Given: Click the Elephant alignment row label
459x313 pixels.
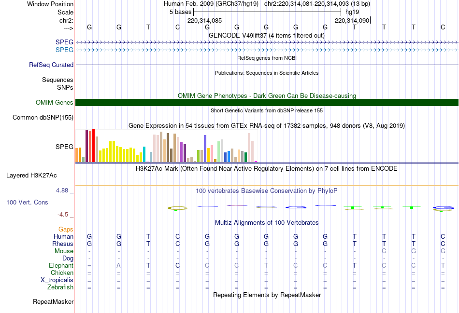Looking at the screenshot, I should point(61,265).
